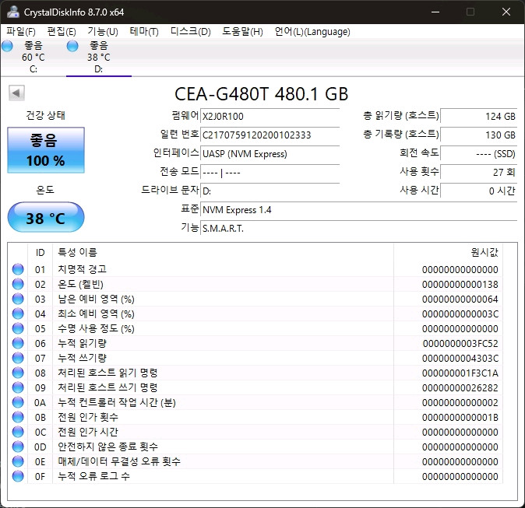
Task: Click the status orb for attribute 0F
Action: [18, 476]
